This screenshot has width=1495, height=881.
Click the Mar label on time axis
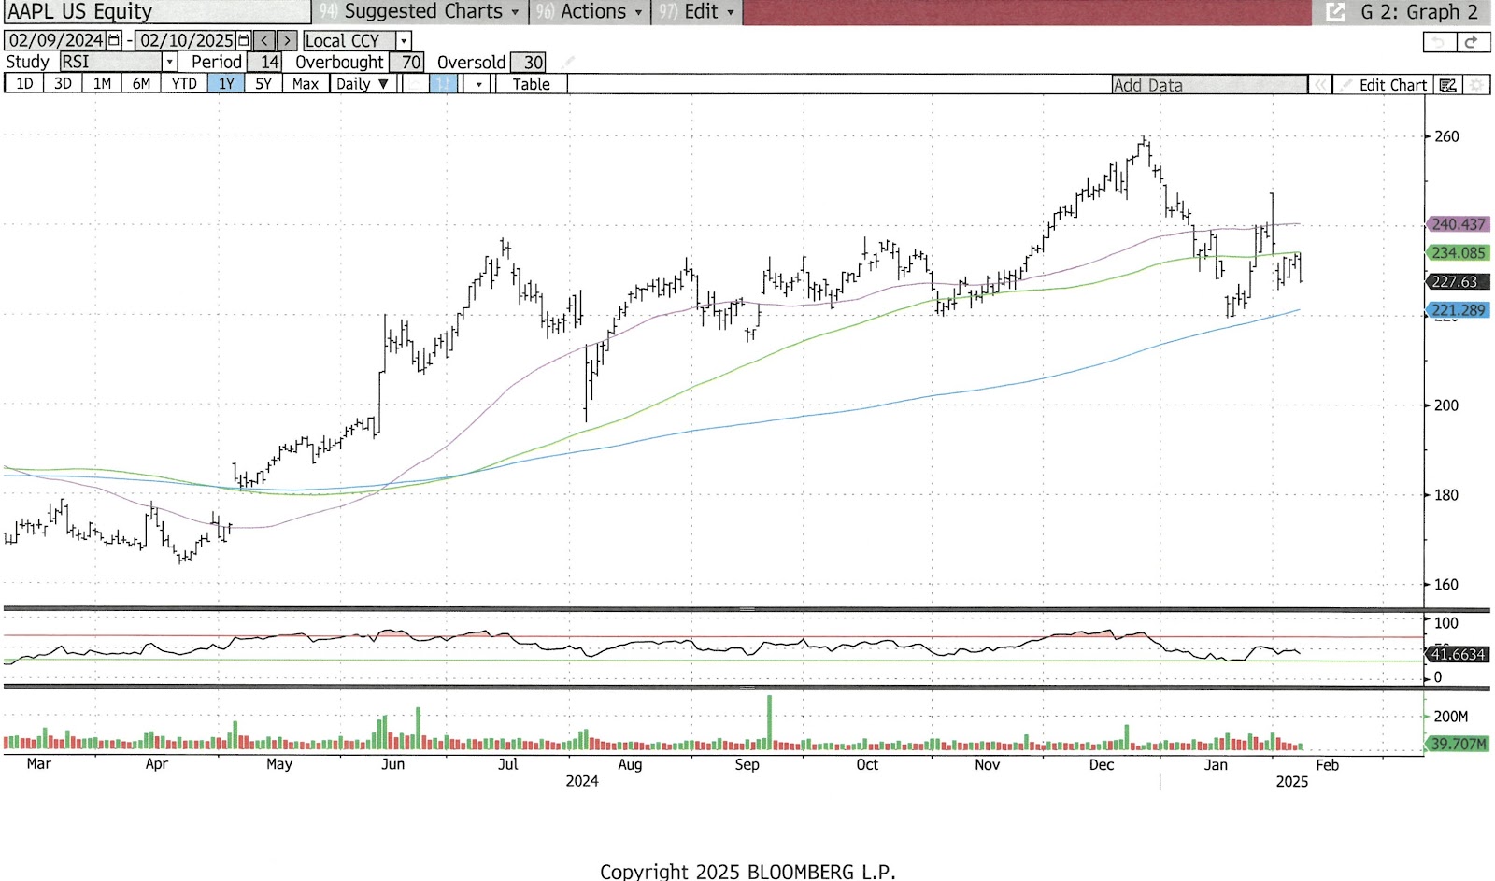click(38, 764)
